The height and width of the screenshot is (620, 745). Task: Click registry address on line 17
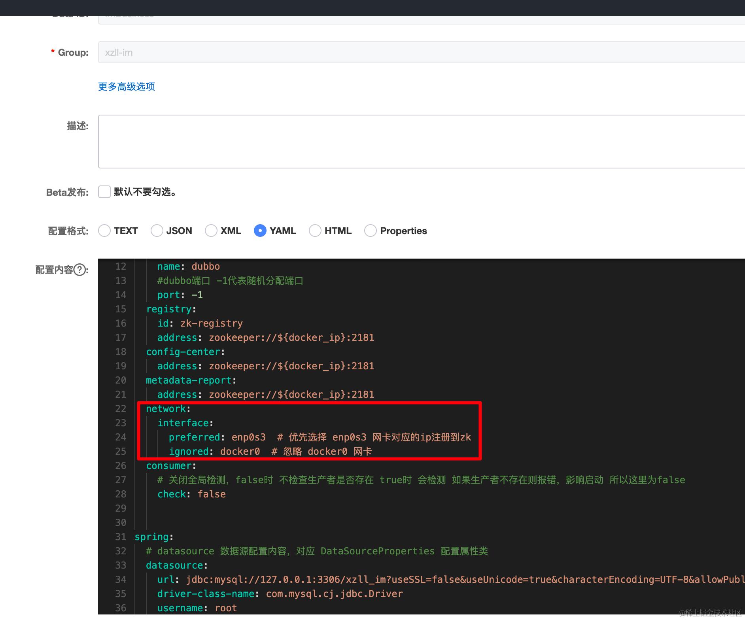point(266,338)
